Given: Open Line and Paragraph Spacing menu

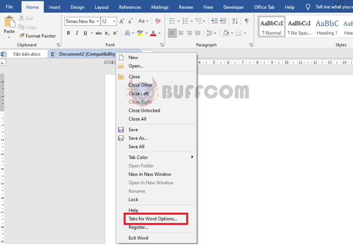Looking at the screenshot, I should pos(211,33).
